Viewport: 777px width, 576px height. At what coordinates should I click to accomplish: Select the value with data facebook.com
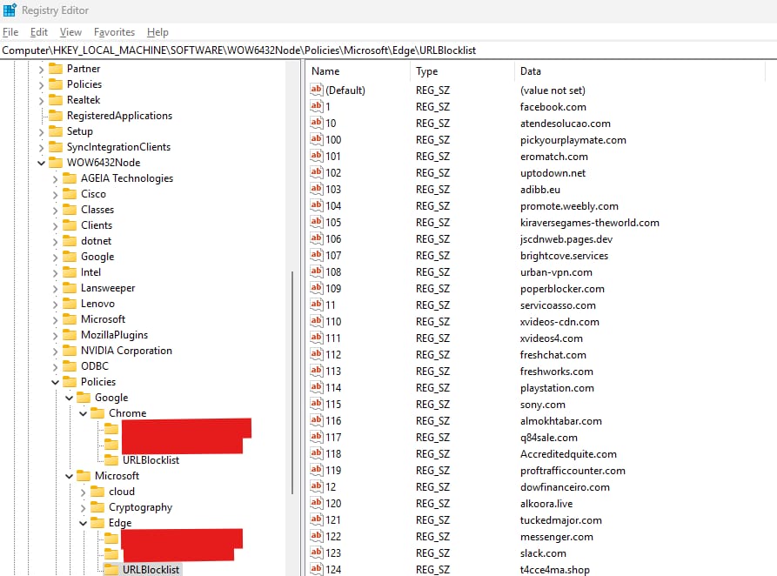553,106
